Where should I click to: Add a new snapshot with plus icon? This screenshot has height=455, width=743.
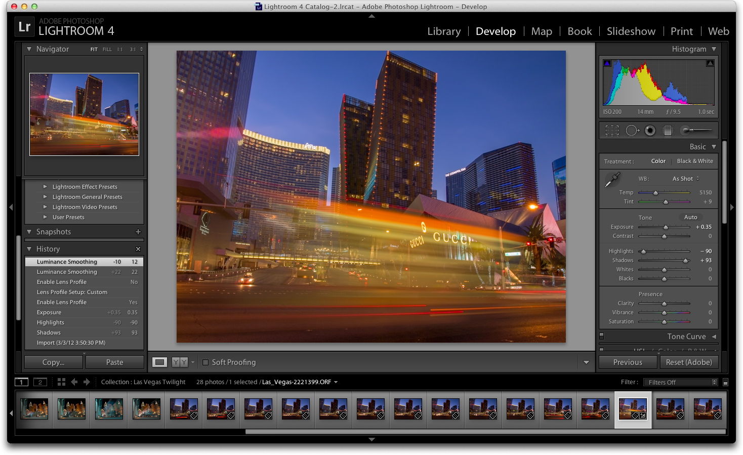[138, 232]
